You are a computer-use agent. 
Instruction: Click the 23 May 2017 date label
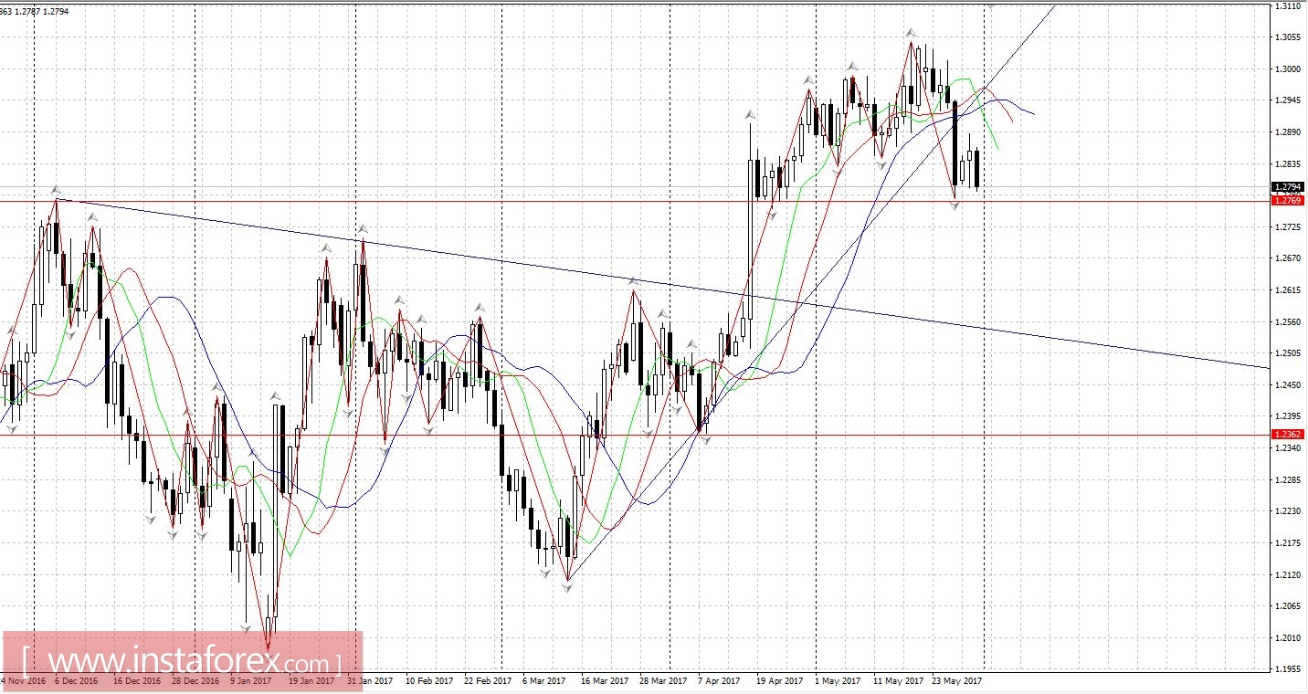[x=956, y=681]
